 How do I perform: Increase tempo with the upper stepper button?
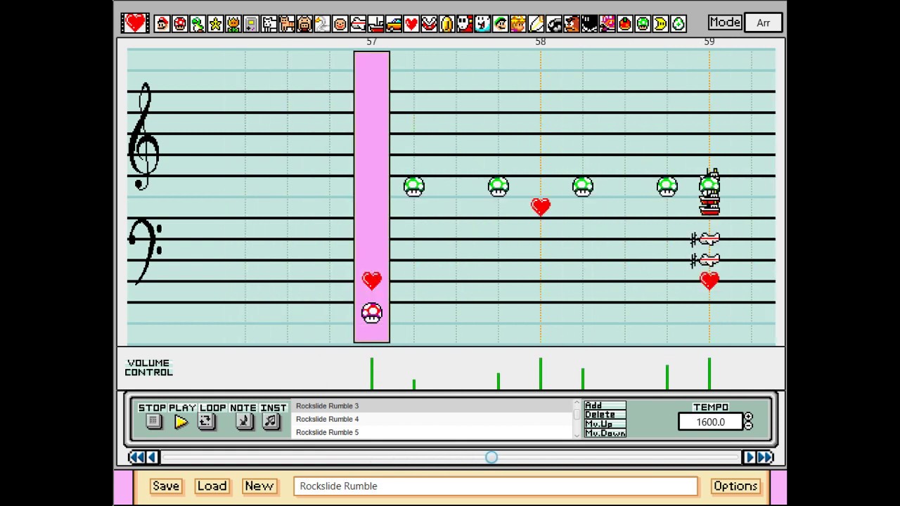(x=748, y=417)
